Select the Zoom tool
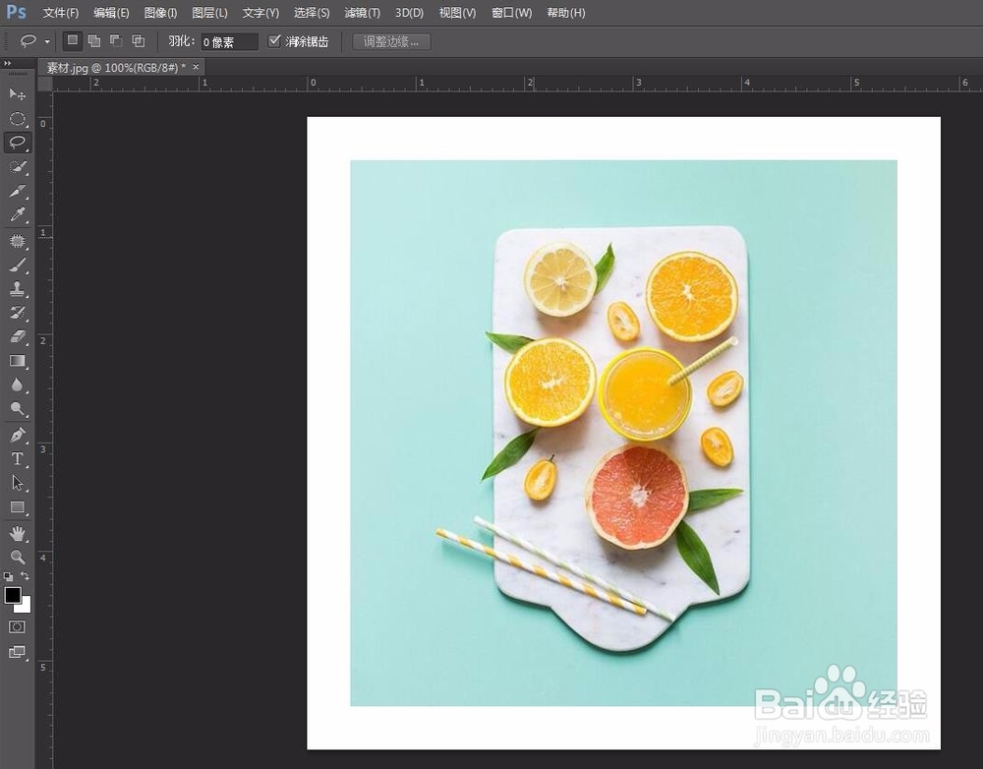The height and width of the screenshot is (769, 983). click(x=17, y=557)
